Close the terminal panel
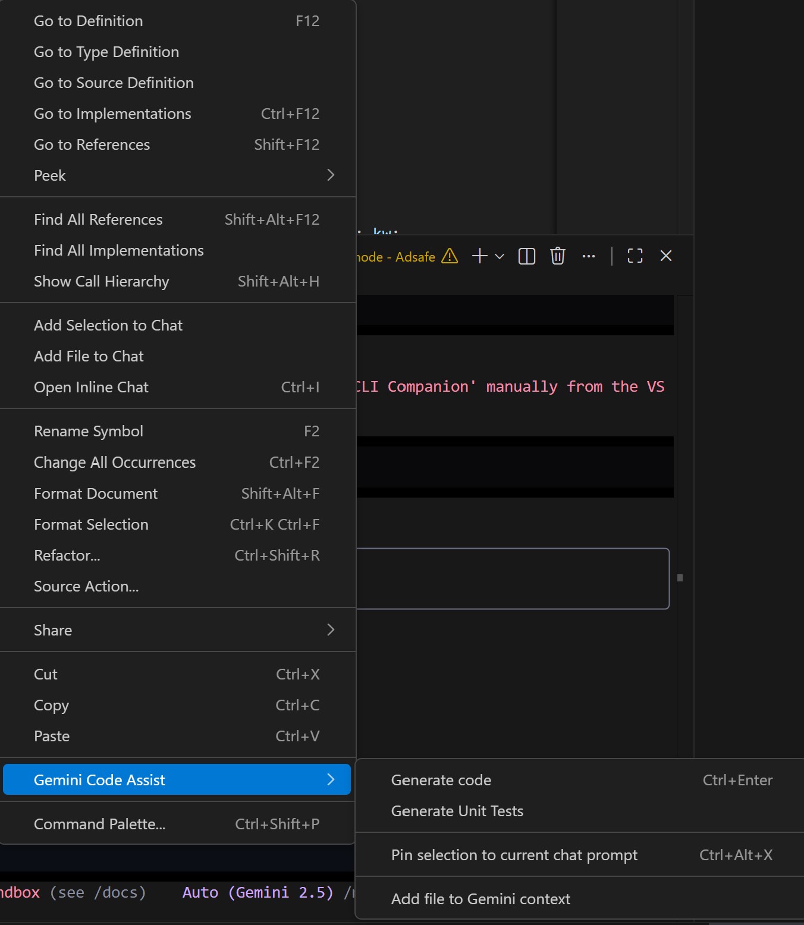The width and height of the screenshot is (804, 925). coord(666,256)
